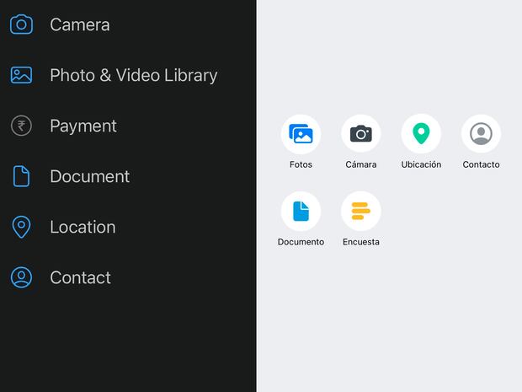This screenshot has width=522, height=392.
Task: Create a poll with the yellow Encuesta icon
Action: coord(360,211)
